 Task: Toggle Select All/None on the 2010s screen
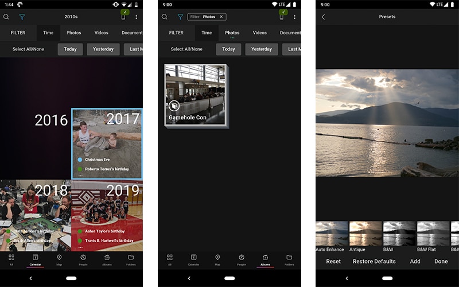pyautogui.click(x=28, y=49)
